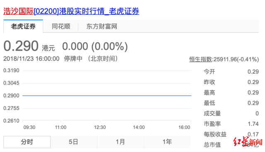Click the 16:00 time axis label
This screenshot has height=152, width=265.
pyautogui.click(x=184, y=127)
